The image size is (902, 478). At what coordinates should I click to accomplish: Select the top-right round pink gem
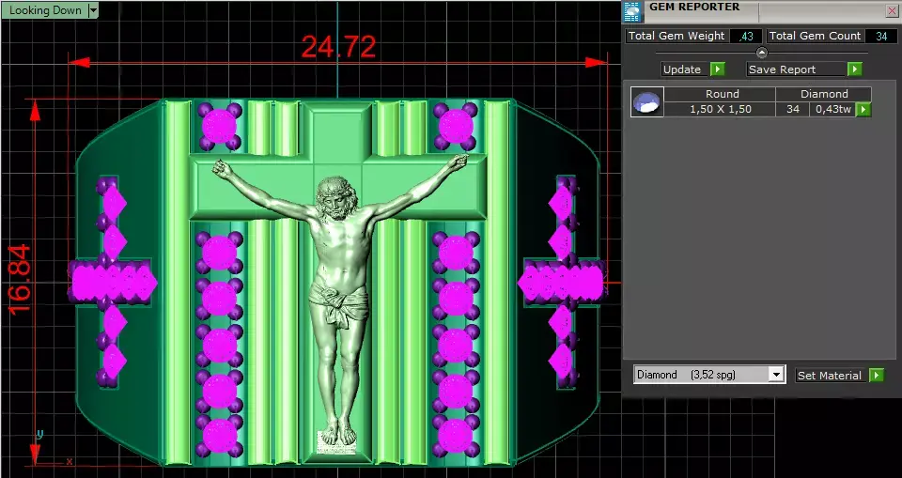[x=455, y=126]
